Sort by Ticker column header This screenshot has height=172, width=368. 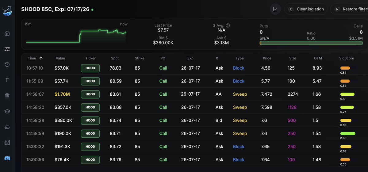90,58
